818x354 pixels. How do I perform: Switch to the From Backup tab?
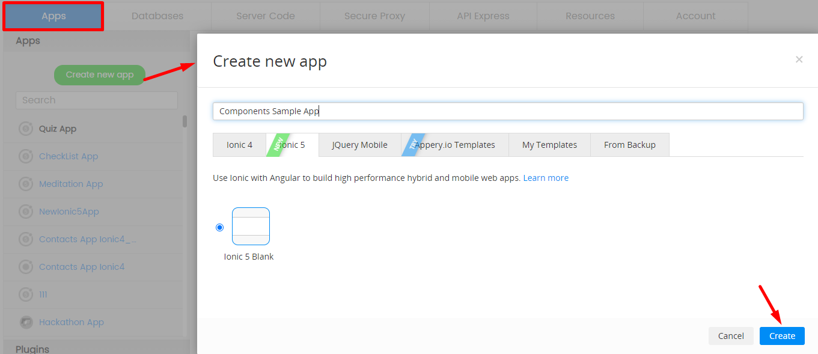(x=630, y=145)
